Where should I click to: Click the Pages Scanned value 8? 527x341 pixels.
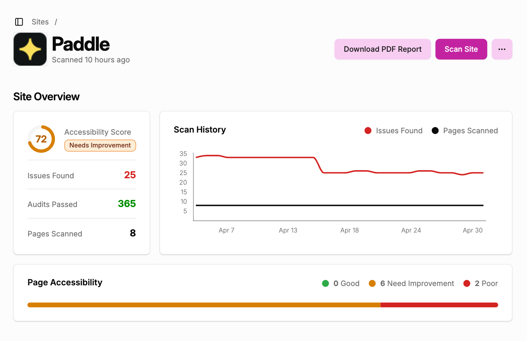(133, 233)
